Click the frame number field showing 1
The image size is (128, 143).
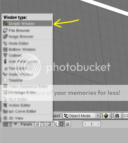click(92, 124)
